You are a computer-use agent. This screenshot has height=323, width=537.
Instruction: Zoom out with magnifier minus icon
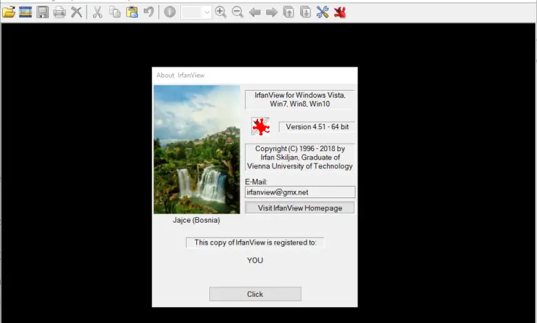[x=238, y=12]
